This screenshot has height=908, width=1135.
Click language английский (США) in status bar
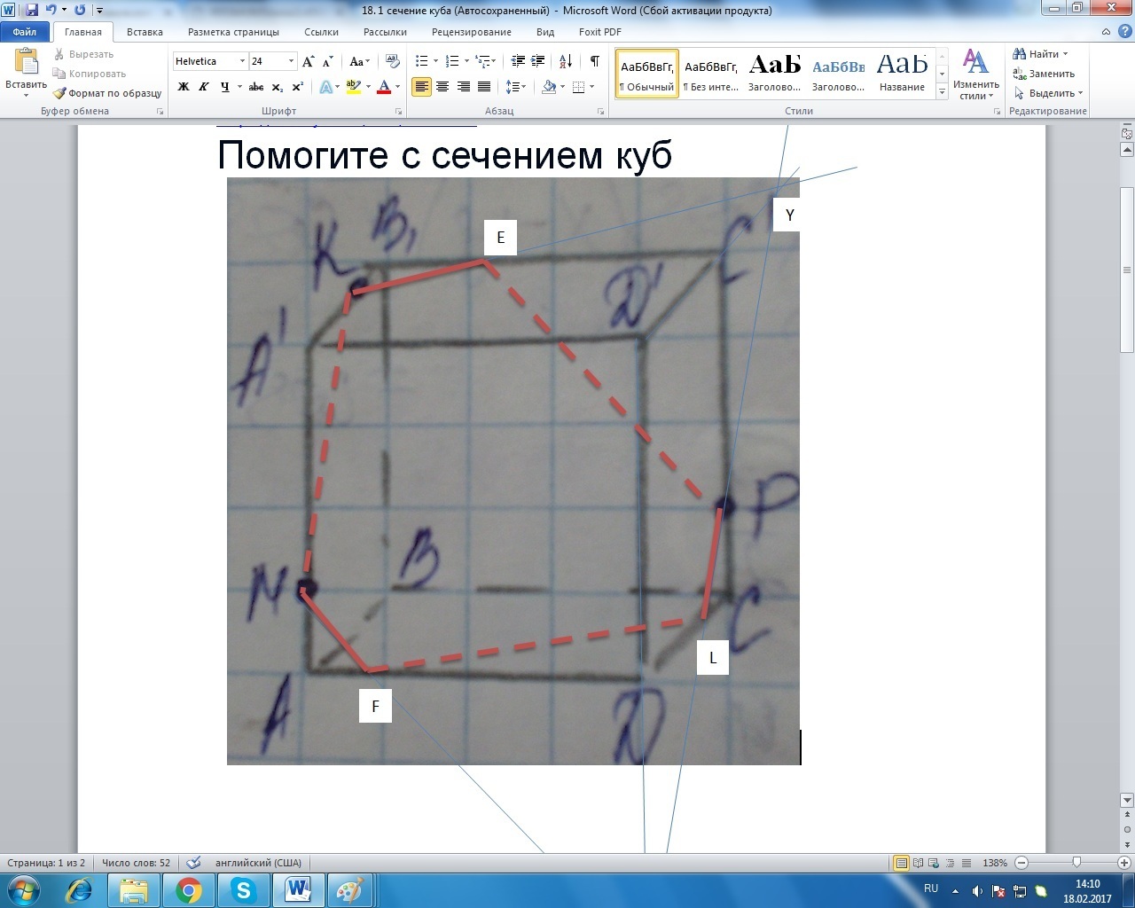click(x=258, y=863)
